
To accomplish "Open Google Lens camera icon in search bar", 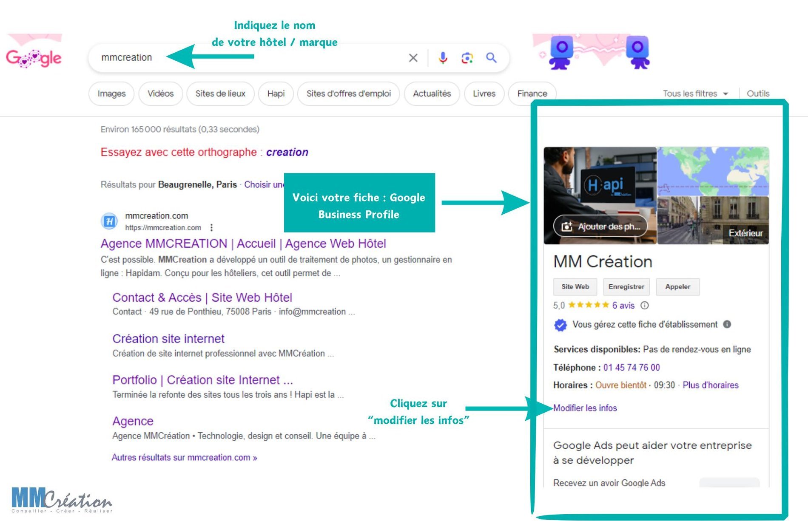I will pos(467,58).
